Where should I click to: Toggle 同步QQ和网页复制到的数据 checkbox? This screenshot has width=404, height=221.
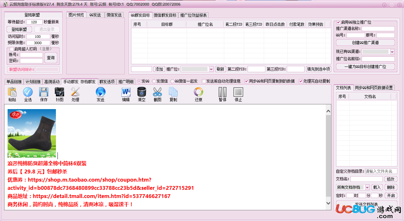tap(247, 81)
